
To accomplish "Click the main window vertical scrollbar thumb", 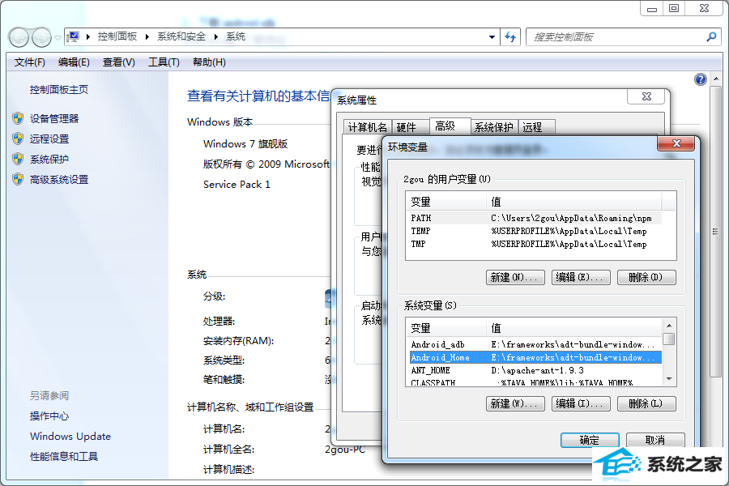I will (x=715, y=231).
